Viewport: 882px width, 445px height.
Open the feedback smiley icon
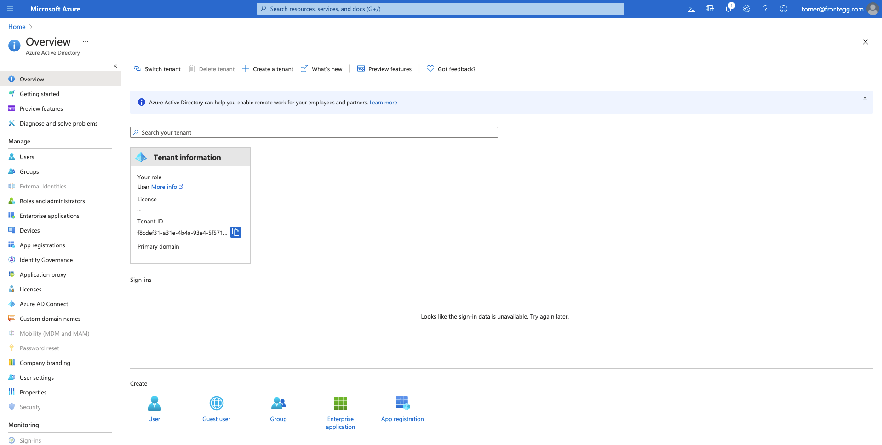click(x=784, y=9)
